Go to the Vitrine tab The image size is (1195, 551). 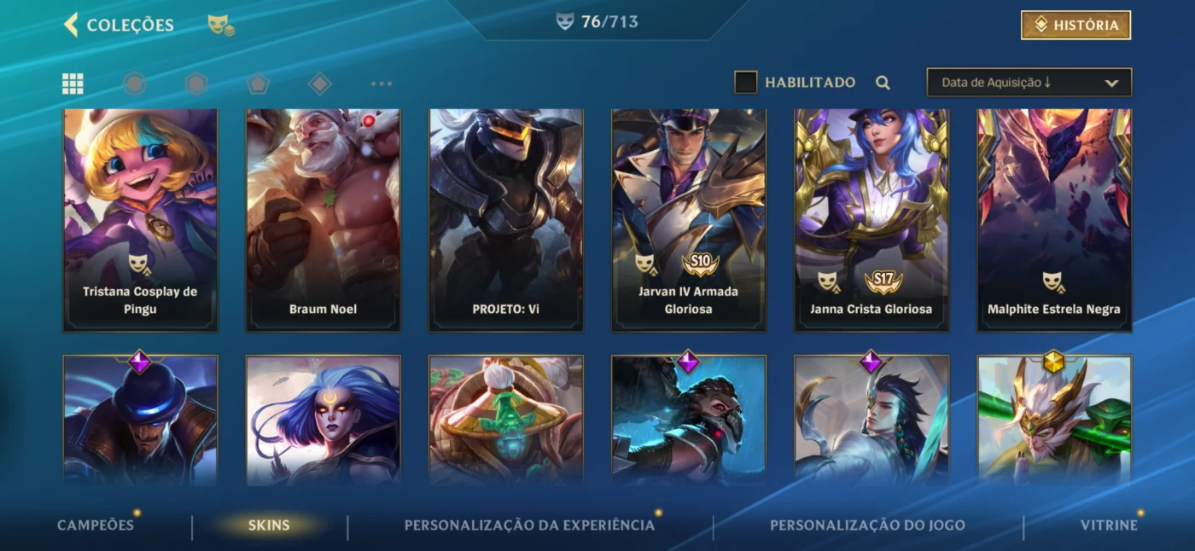(1109, 525)
